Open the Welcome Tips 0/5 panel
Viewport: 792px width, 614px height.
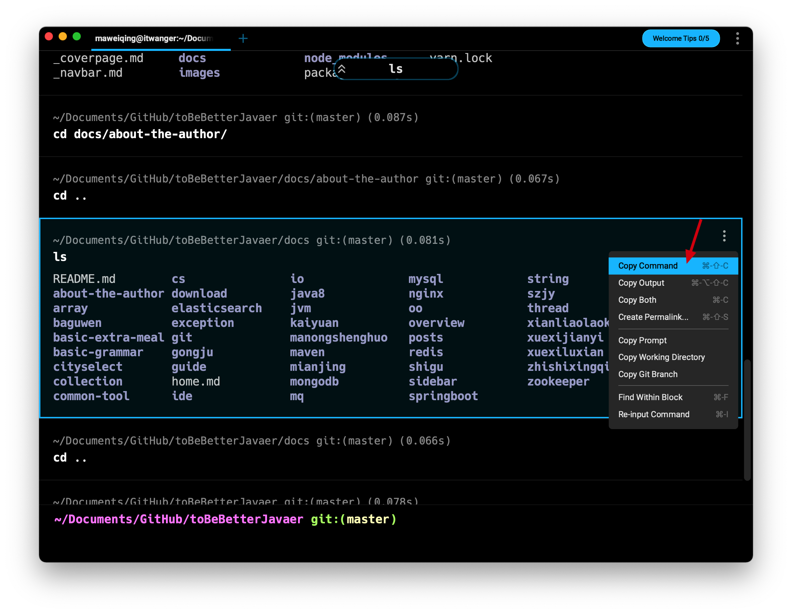[x=681, y=38]
